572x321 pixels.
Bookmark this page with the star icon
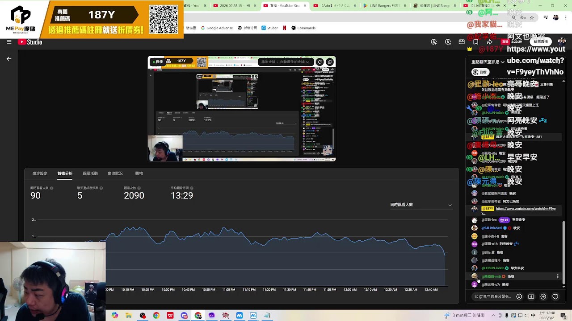tap(531, 17)
